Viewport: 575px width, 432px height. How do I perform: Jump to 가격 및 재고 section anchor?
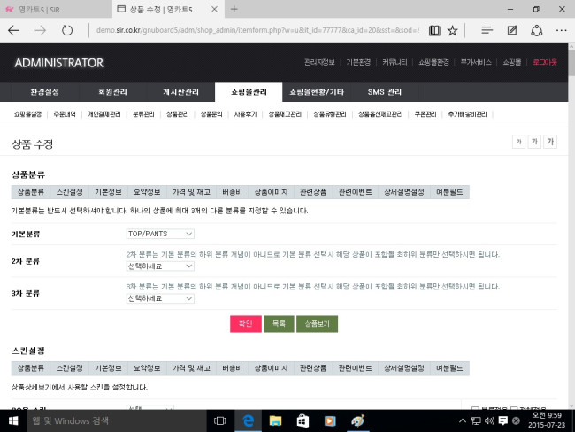pos(187,192)
